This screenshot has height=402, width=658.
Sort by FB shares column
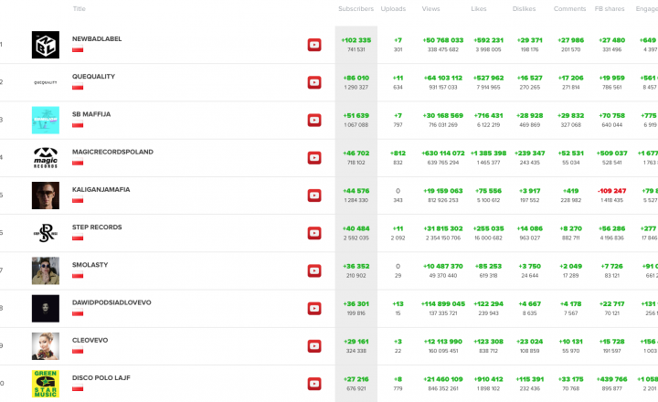pos(610,8)
